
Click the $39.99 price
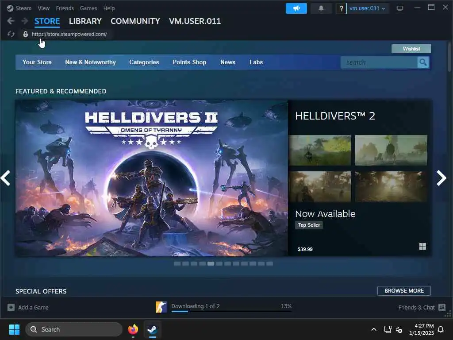tap(305, 249)
